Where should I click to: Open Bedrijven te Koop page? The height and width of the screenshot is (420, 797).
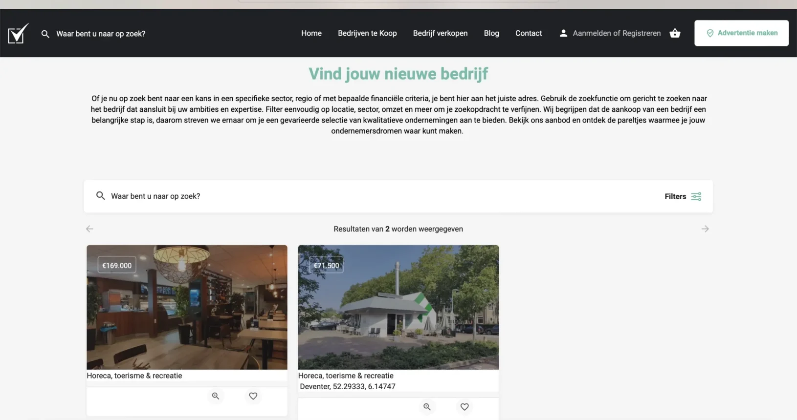[x=367, y=33]
